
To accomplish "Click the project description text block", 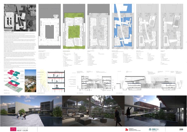I will (19, 50).
